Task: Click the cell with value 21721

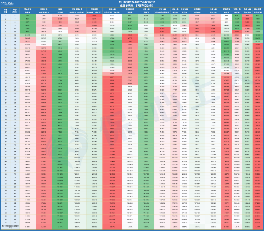Action: (60, 16)
